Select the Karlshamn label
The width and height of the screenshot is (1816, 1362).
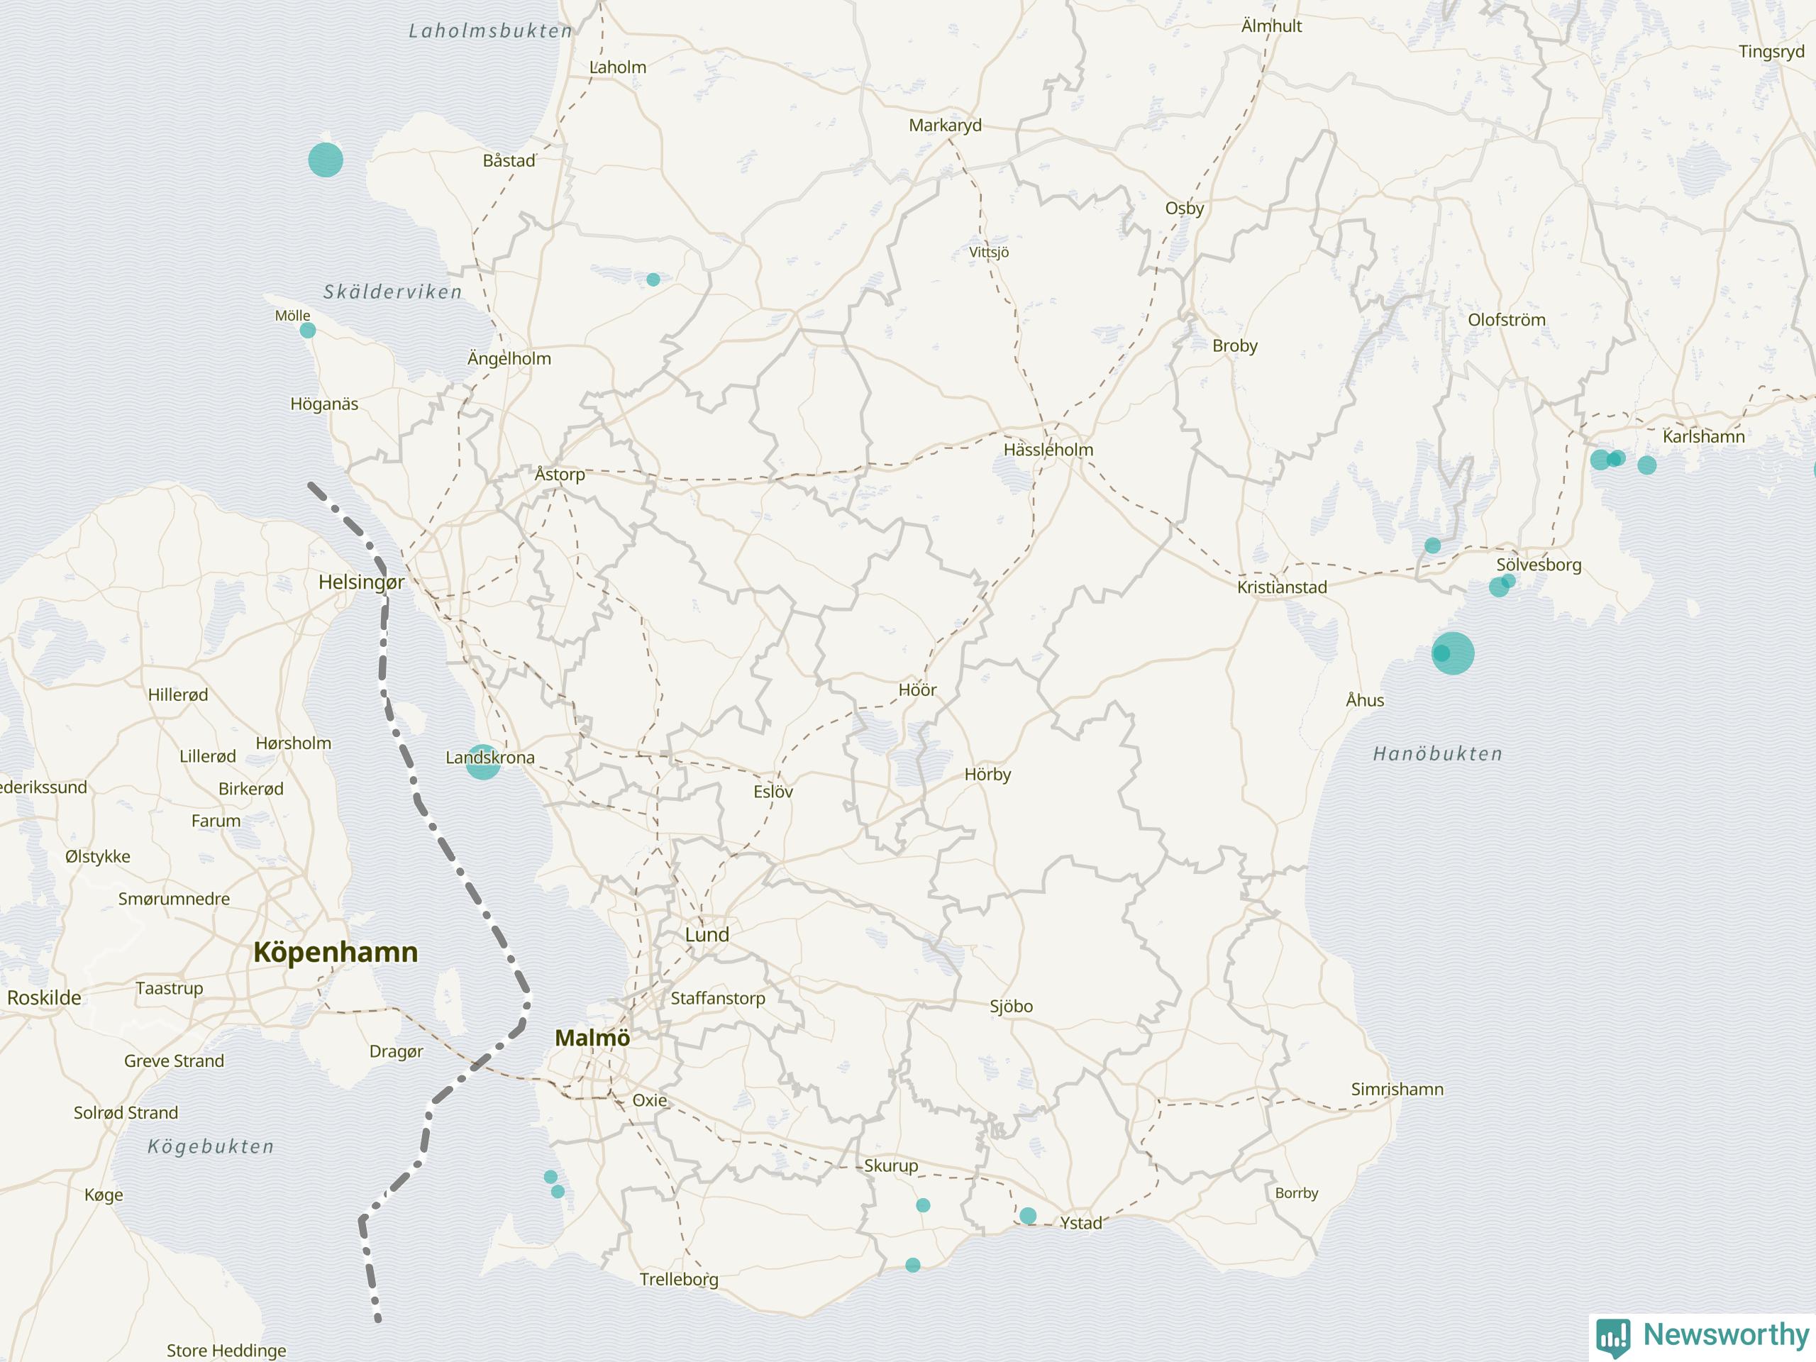tap(1703, 436)
